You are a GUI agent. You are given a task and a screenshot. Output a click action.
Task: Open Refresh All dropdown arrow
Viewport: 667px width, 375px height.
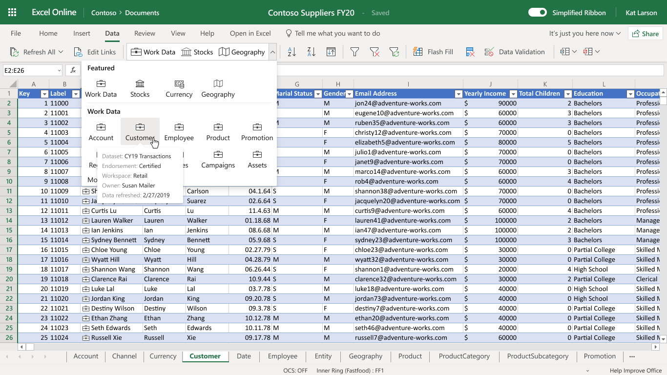(x=61, y=52)
